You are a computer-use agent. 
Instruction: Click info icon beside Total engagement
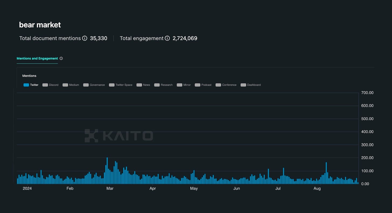point(167,38)
